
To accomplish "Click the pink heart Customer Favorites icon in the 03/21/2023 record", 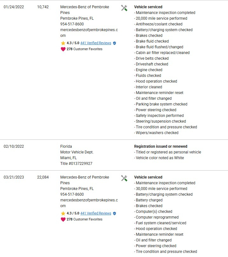I will 63,220.
